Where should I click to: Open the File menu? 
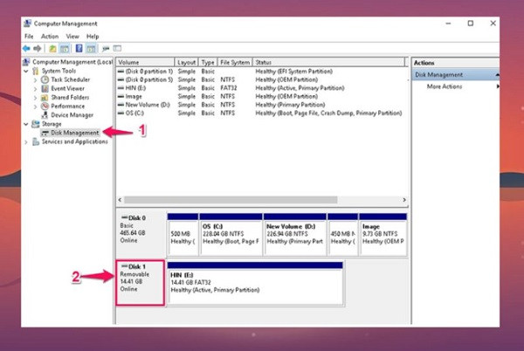pyautogui.click(x=29, y=37)
